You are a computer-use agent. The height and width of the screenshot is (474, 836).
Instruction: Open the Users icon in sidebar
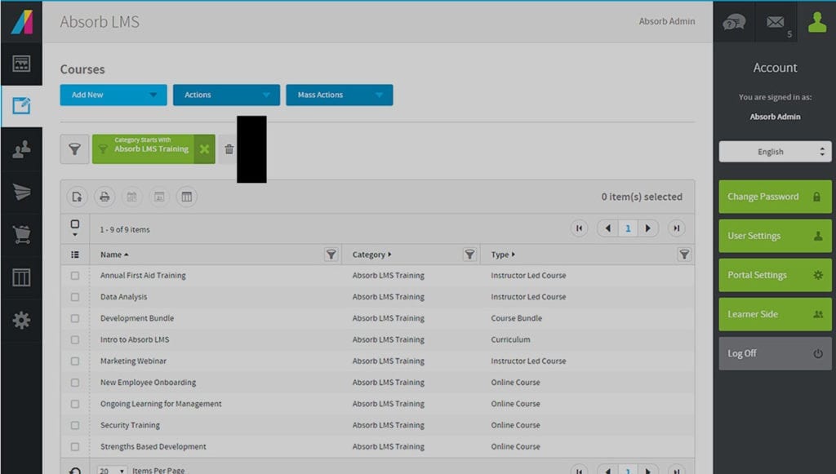21,149
